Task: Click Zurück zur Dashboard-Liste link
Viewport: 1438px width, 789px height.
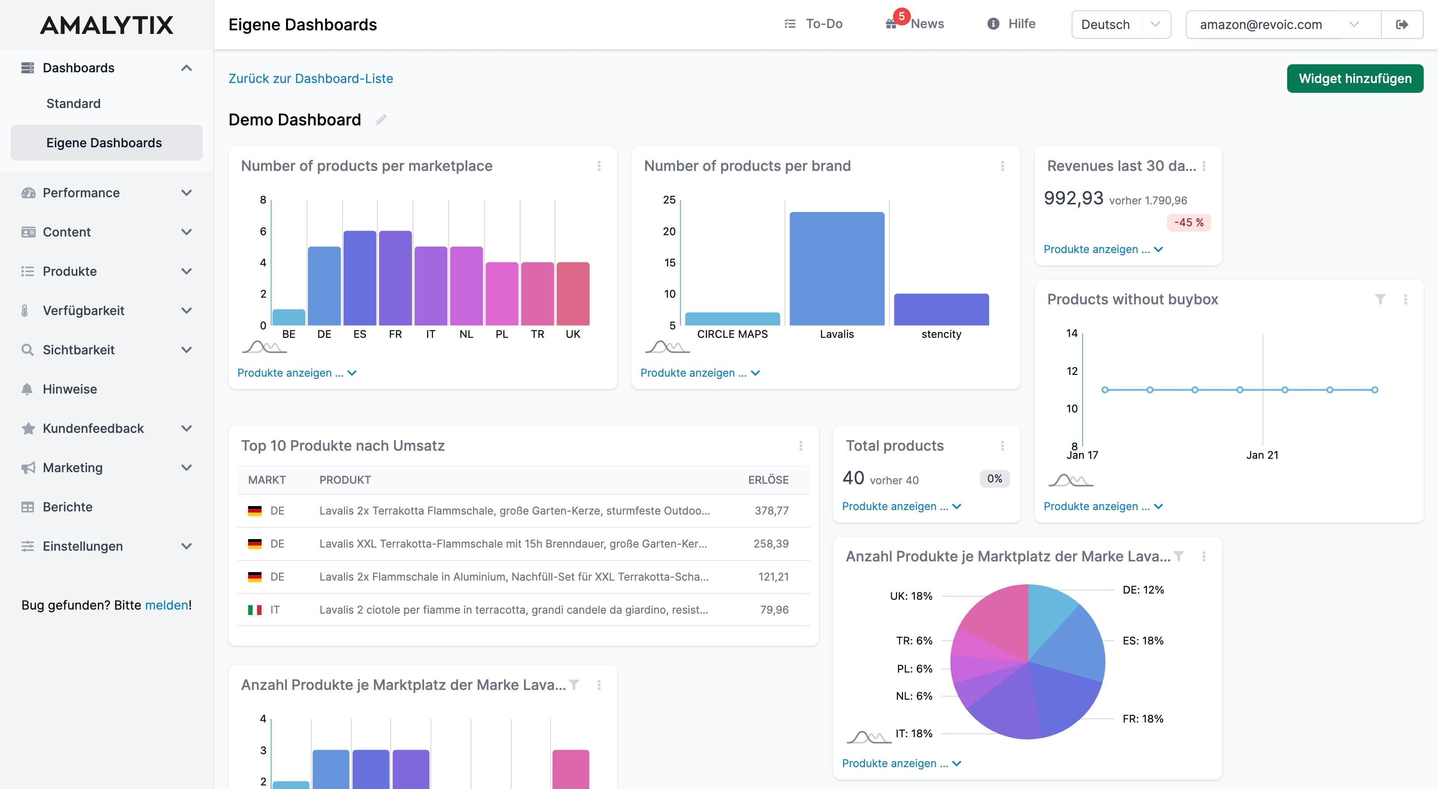Action: pyautogui.click(x=310, y=79)
